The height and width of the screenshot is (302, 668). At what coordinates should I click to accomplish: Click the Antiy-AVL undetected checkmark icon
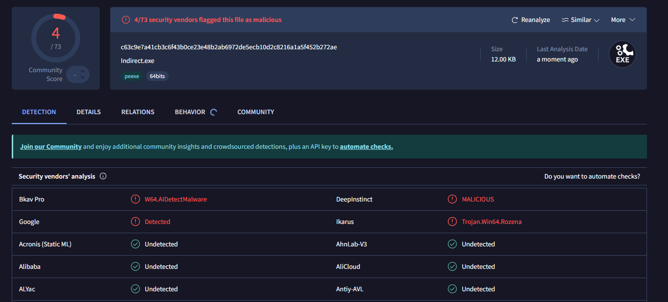(452, 289)
